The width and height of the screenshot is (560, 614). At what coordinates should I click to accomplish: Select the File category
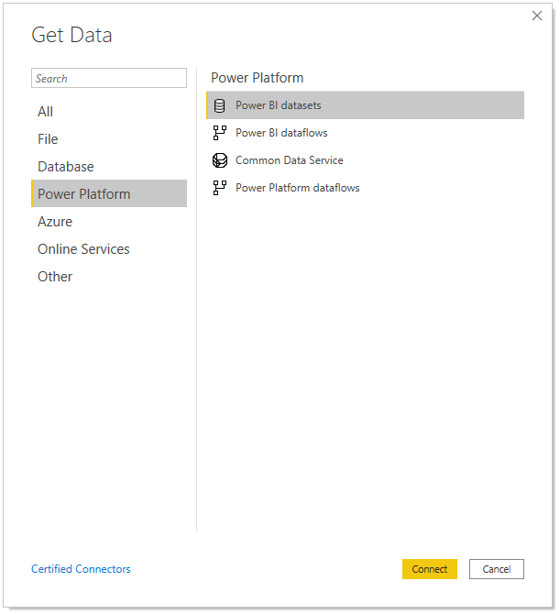point(109,139)
